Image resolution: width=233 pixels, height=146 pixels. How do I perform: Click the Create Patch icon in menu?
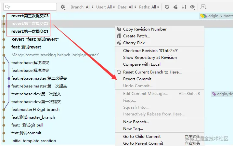(x=119, y=36)
